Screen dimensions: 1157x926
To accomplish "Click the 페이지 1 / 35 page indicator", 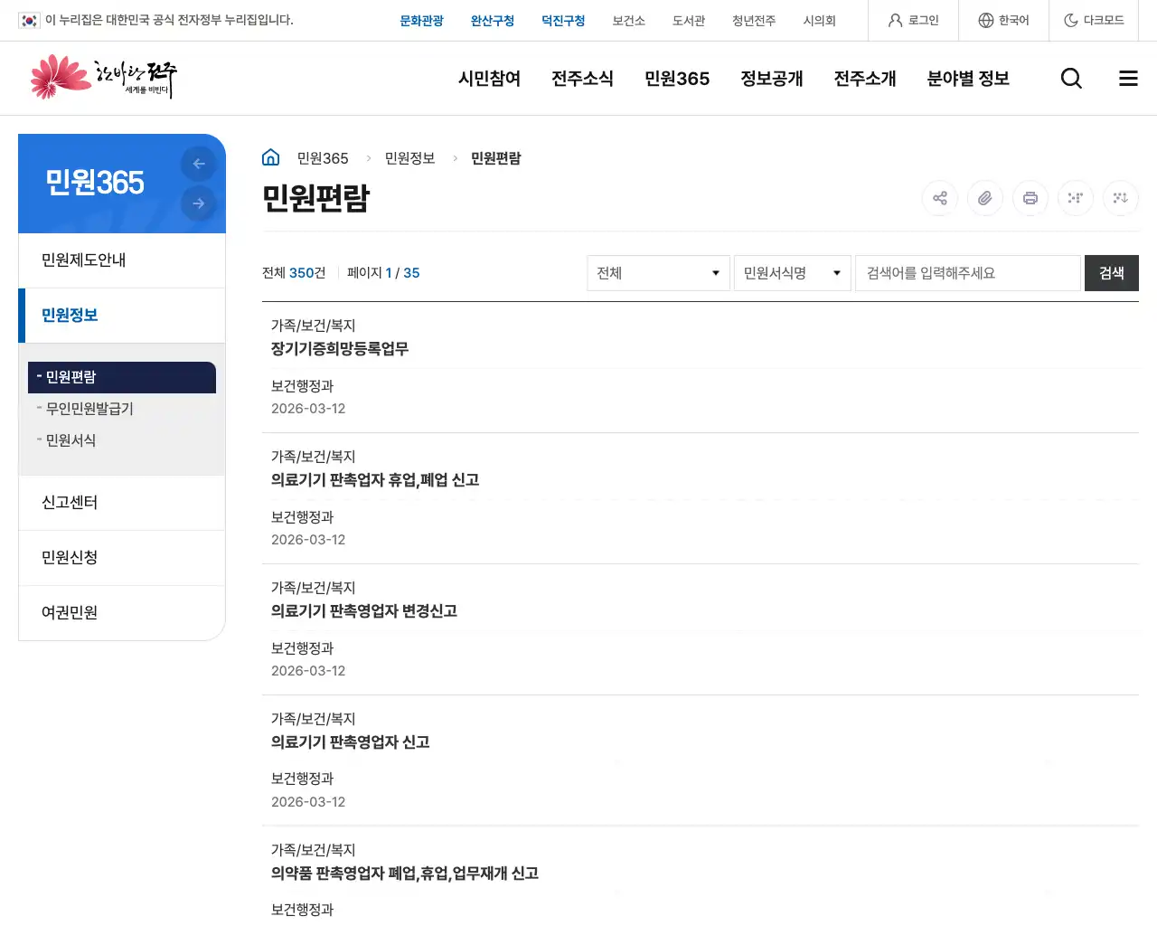I will (x=383, y=273).
